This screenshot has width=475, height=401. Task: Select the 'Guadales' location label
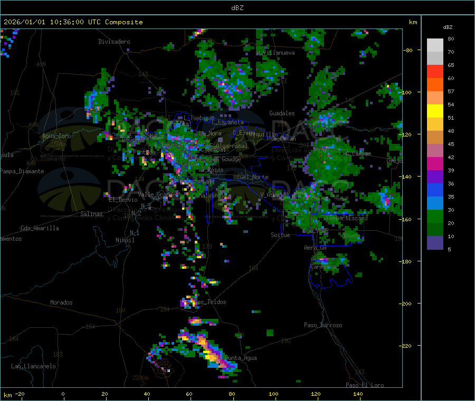pos(282,113)
